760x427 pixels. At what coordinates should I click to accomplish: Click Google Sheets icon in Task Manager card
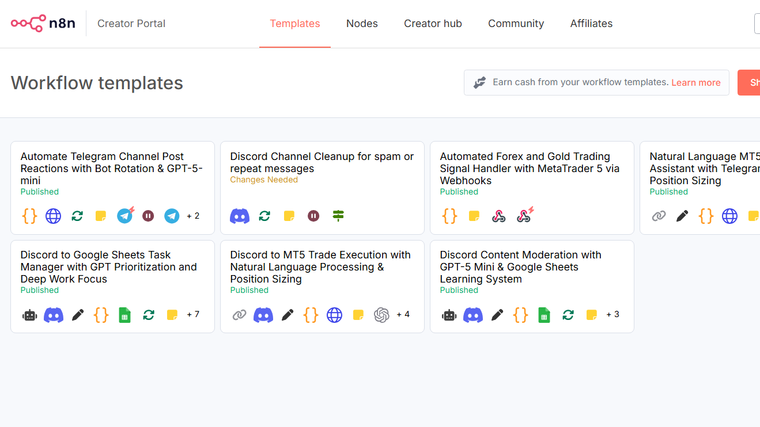click(124, 315)
